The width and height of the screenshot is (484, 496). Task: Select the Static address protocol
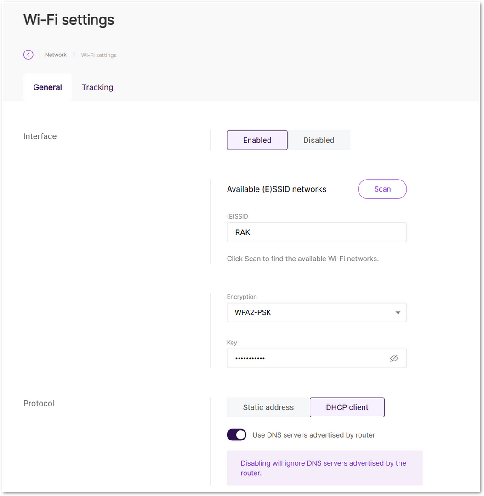[268, 407]
